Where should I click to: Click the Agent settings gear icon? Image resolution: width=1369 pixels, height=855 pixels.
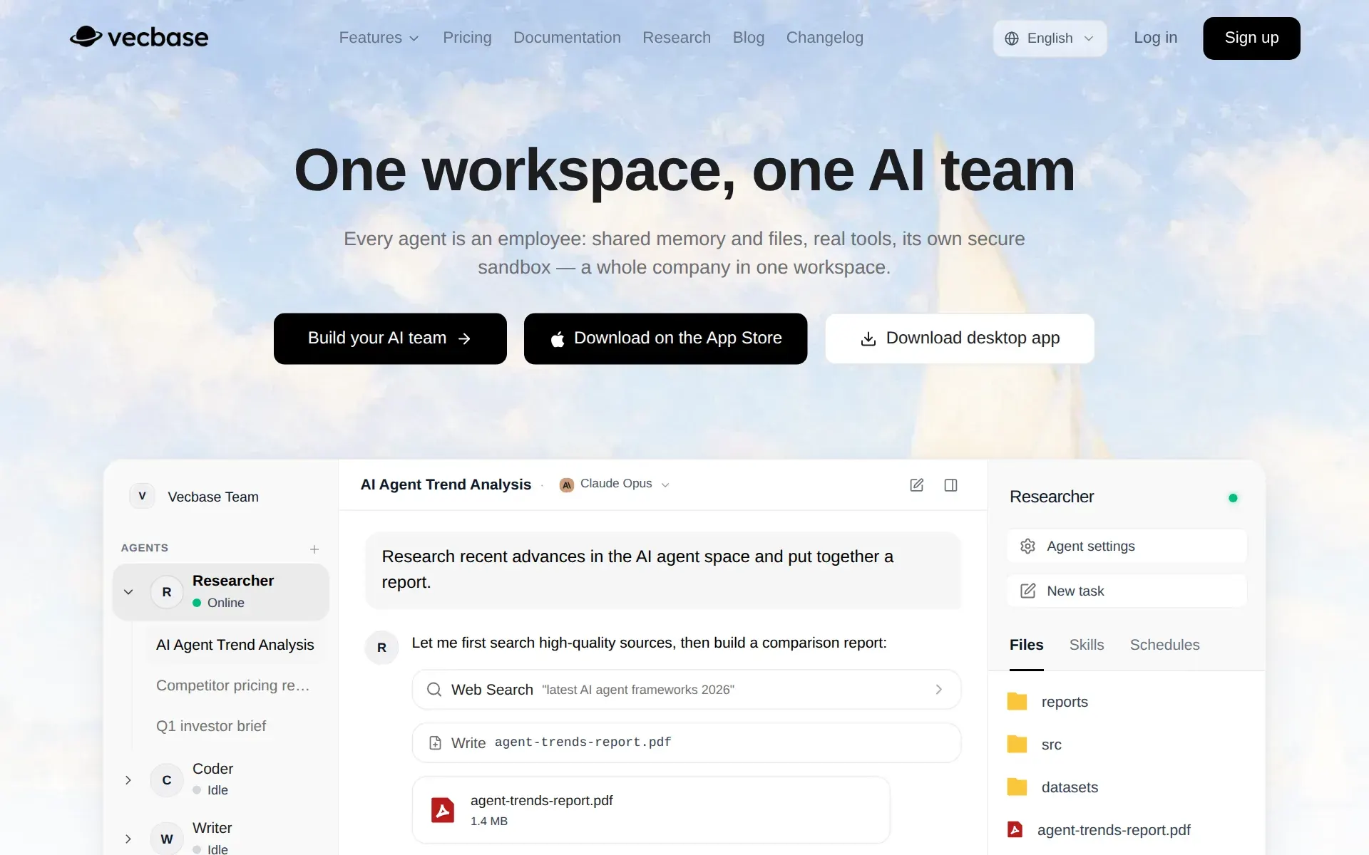pyautogui.click(x=1027, y=546)
